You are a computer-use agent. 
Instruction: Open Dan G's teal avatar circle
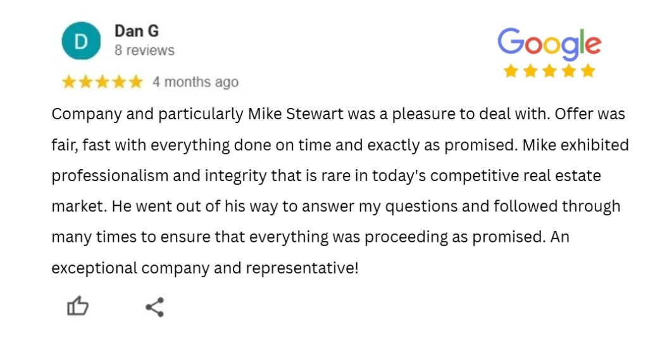[x=81, y=41]
